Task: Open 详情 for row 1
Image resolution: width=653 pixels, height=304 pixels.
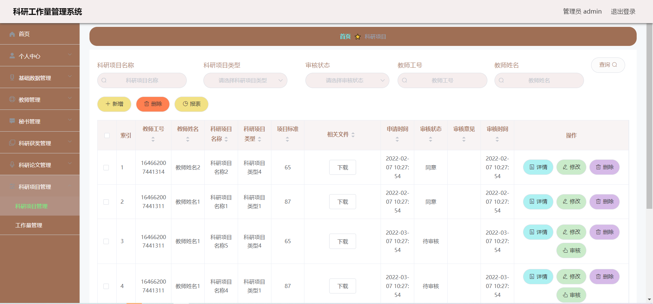Action: coord(538,167)
